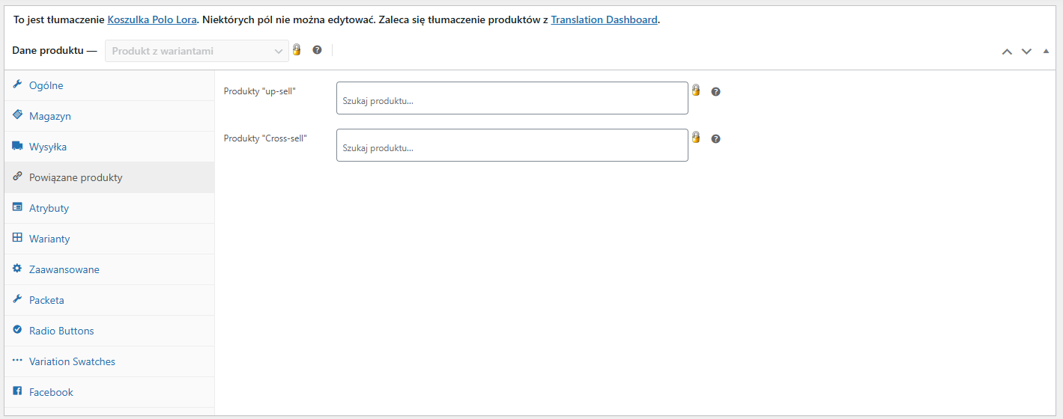Viewport: 1063px width, 419px height.
Task: Collapse the Dane produktu panel using triangle
Action: [1046, 51]
